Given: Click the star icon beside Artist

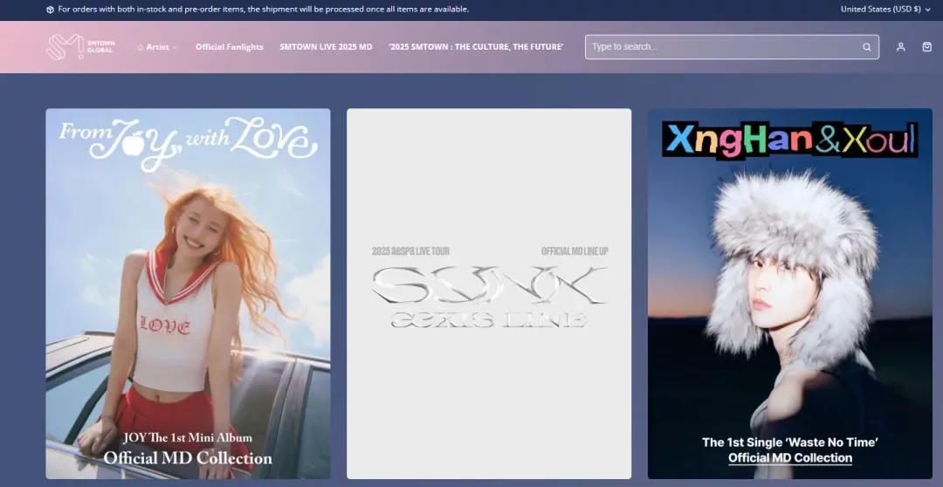Looking at the screenshot, I should [141, 47].
